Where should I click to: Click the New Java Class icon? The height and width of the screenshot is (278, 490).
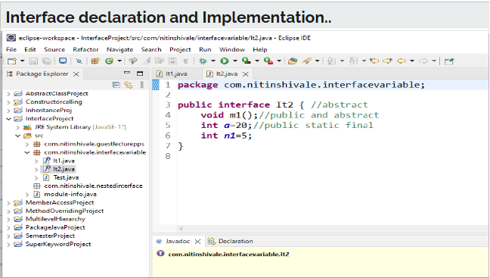click(109, 61)
